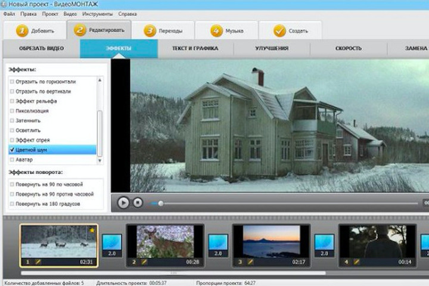Click the transition icon after clip 2
This screenshot has height=286, width=429.
coord(217,242)
